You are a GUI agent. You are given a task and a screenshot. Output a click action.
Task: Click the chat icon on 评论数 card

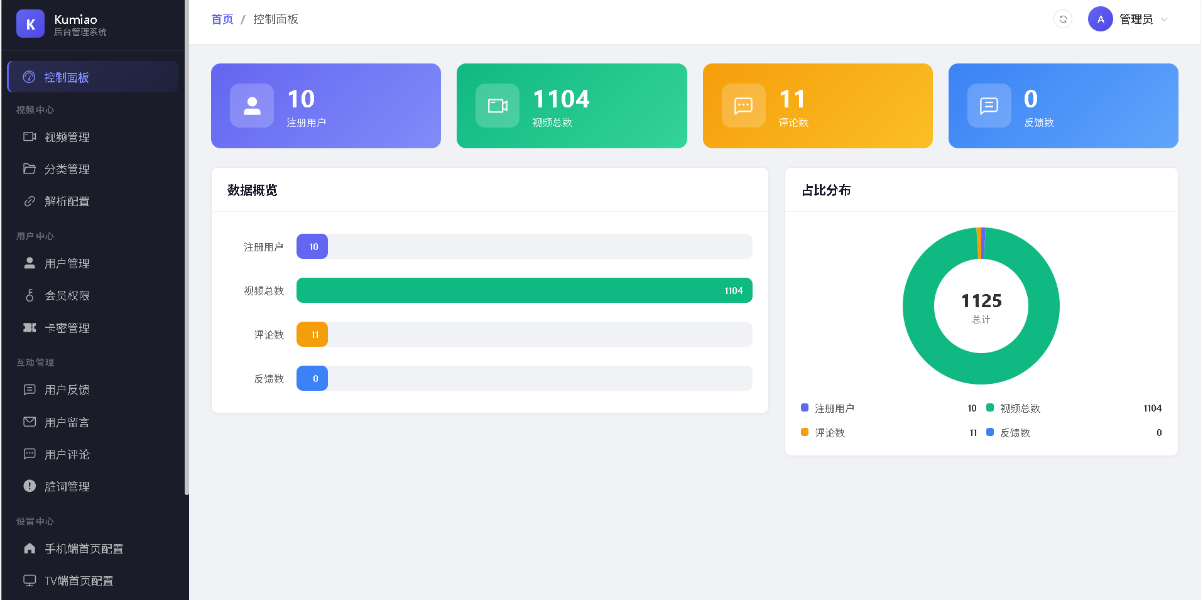744,106
